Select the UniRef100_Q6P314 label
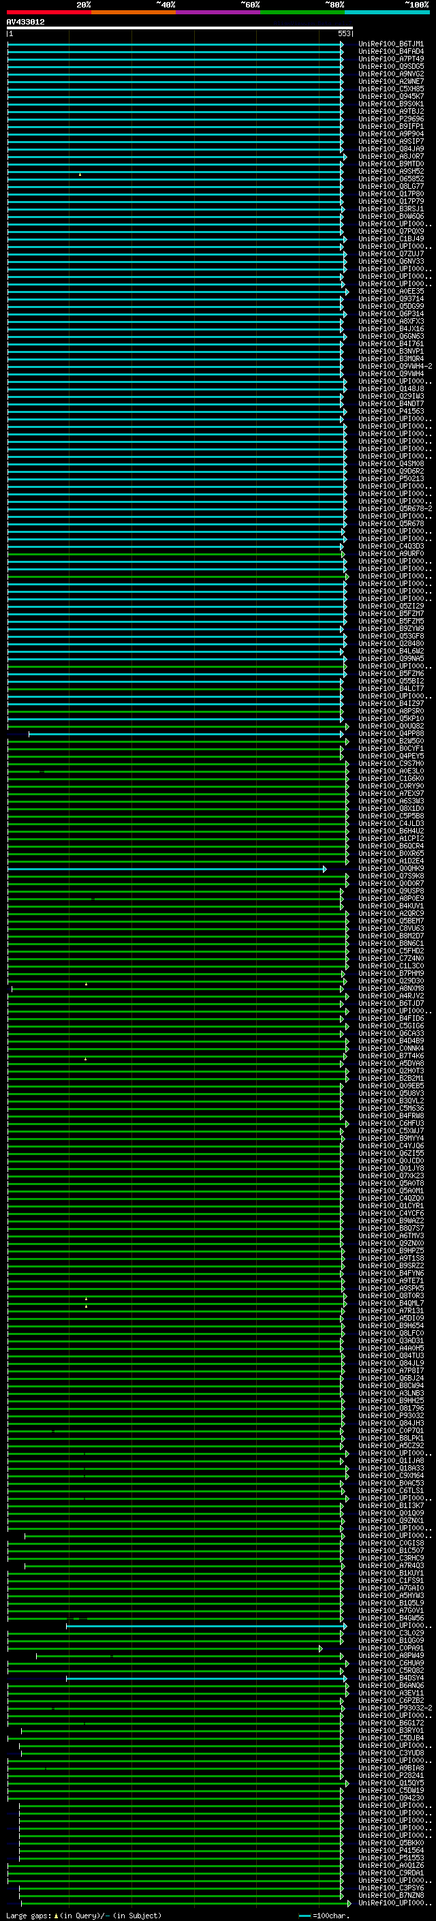Image resolution: width=436 pixels, height=1921 pixels. 391,314
